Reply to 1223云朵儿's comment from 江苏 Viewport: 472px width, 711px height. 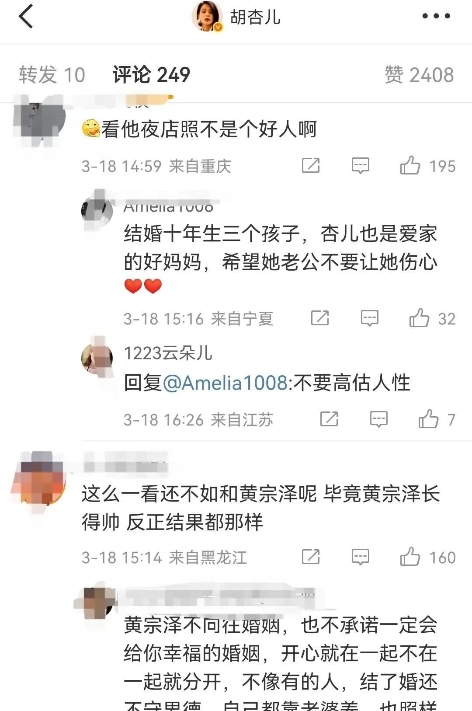tap(379, 419)
